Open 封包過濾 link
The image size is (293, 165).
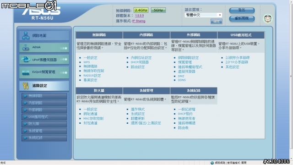point(90,123)
